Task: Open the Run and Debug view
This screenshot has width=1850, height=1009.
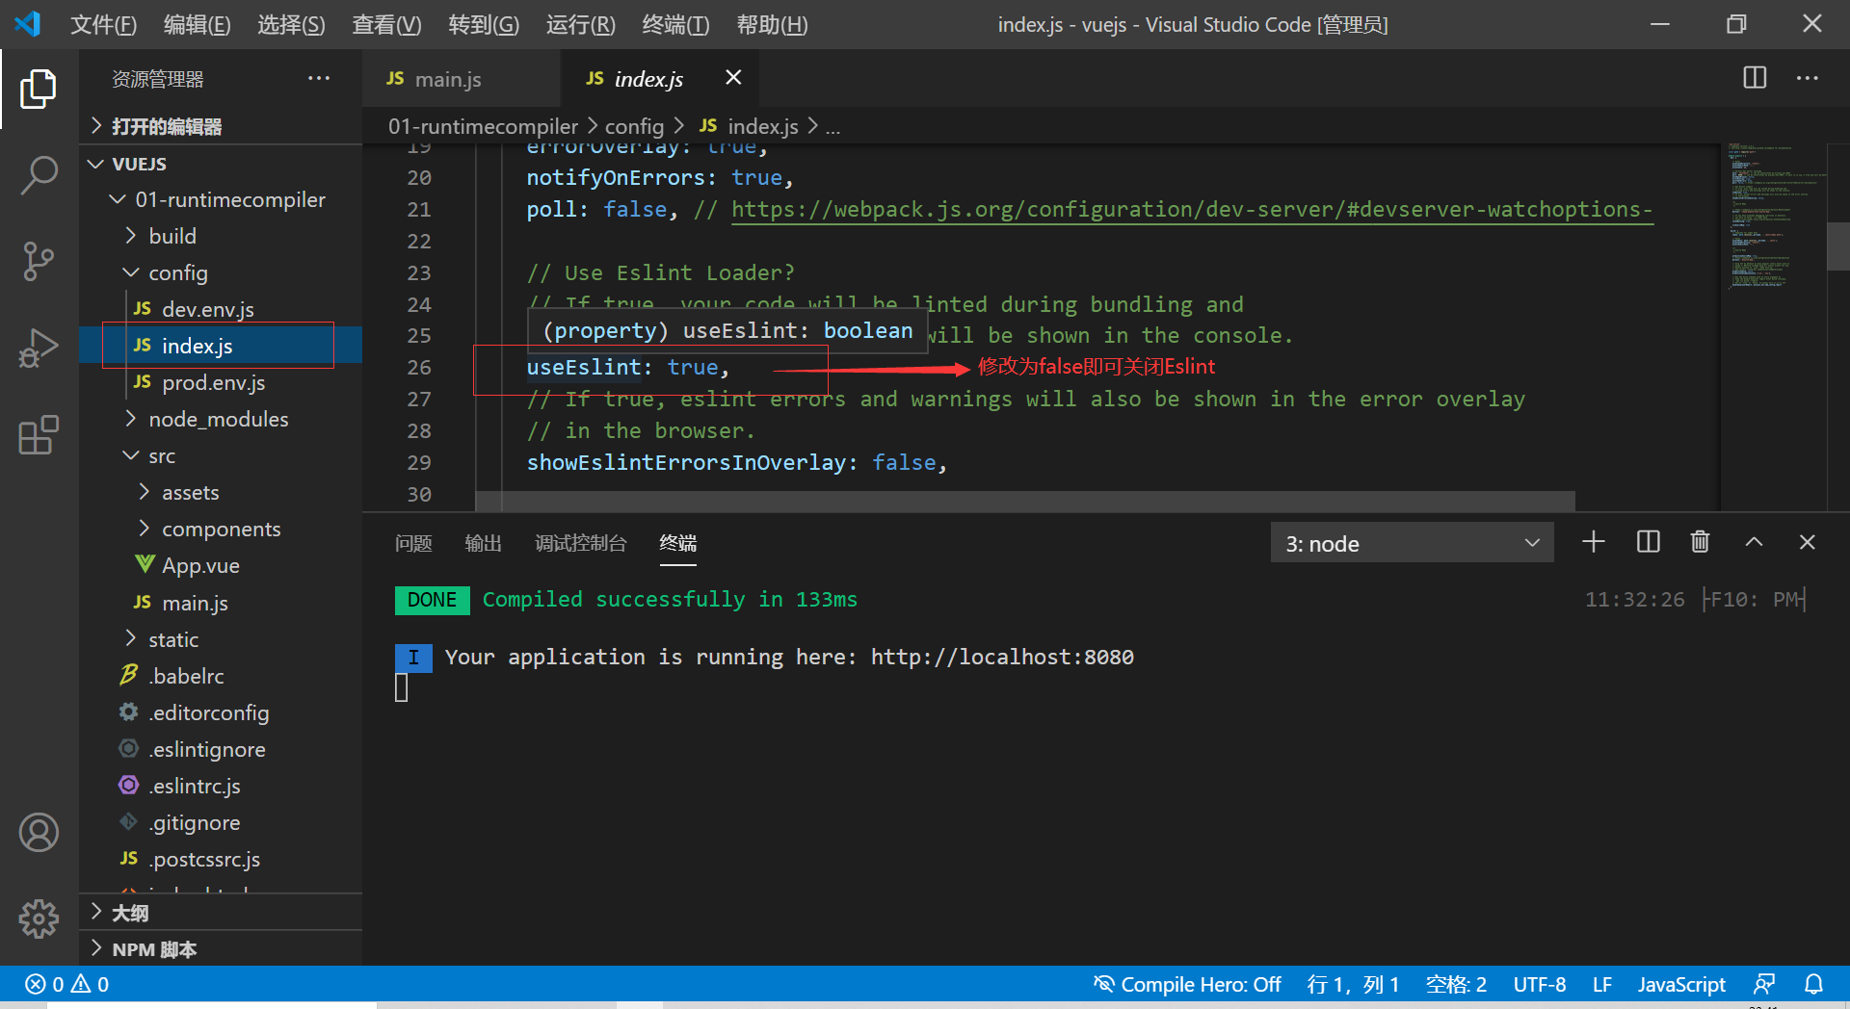Action: point(39,348)
